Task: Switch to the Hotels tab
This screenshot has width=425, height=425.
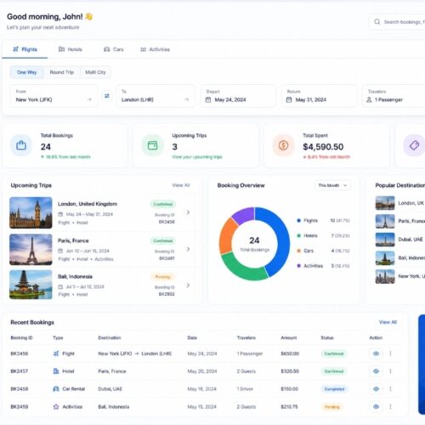Action: click(71, 49)
